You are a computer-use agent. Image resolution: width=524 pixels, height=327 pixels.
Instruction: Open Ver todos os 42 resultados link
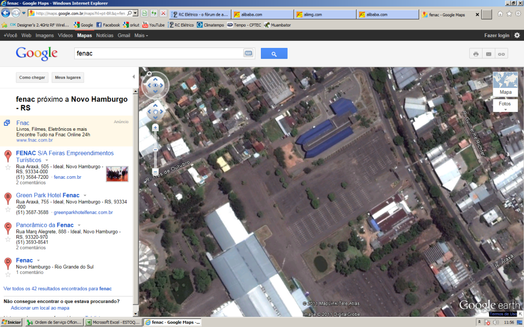57,289
